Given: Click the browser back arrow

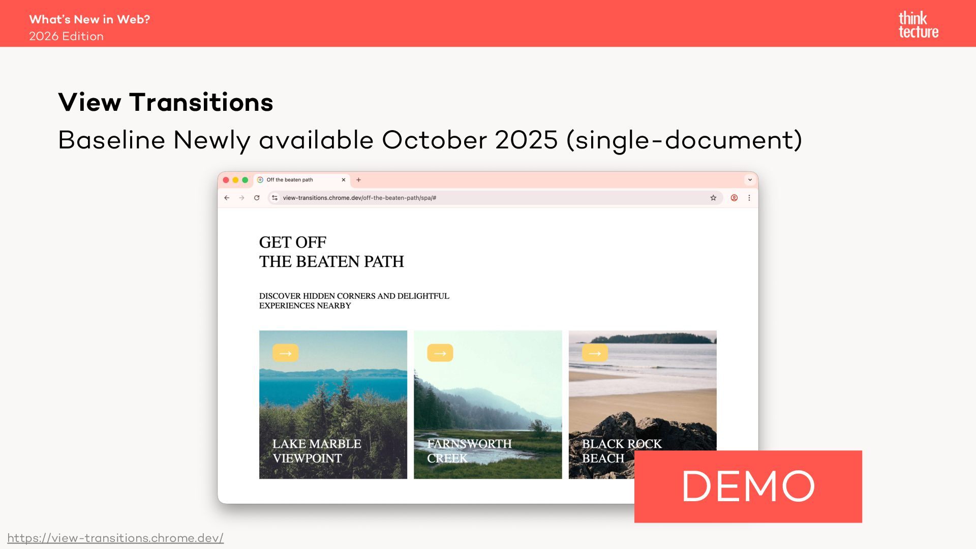Looking at the screenshot, I should coord(227,198).
